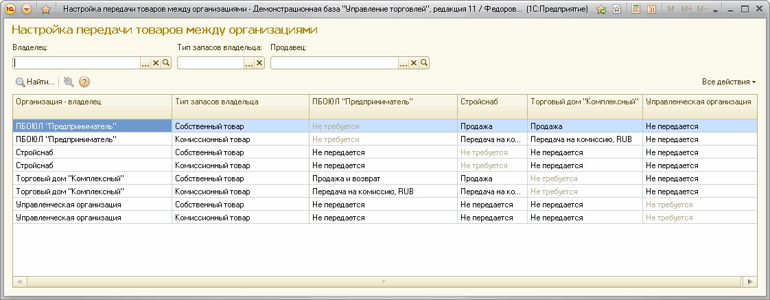Open selection list for Владелец field
Image resolution: width=770 pixels, height=300 pixels.
tap(145, 63)
